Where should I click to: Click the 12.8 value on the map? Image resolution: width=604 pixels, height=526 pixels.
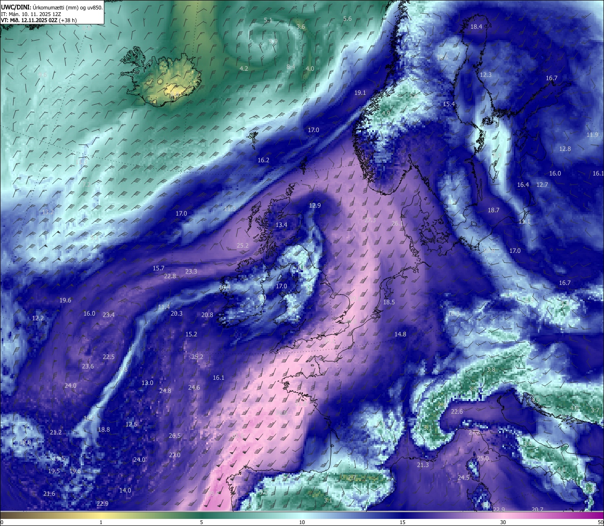pyautogui.click(x=565, y=149)
